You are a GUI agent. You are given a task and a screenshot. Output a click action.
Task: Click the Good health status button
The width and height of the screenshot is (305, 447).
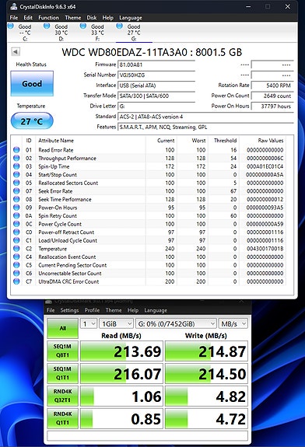[32, 83]
